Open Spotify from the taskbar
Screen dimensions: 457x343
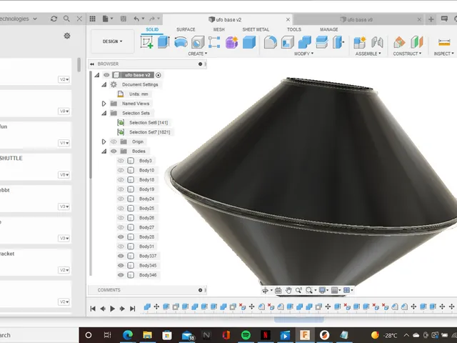point(246,335)
